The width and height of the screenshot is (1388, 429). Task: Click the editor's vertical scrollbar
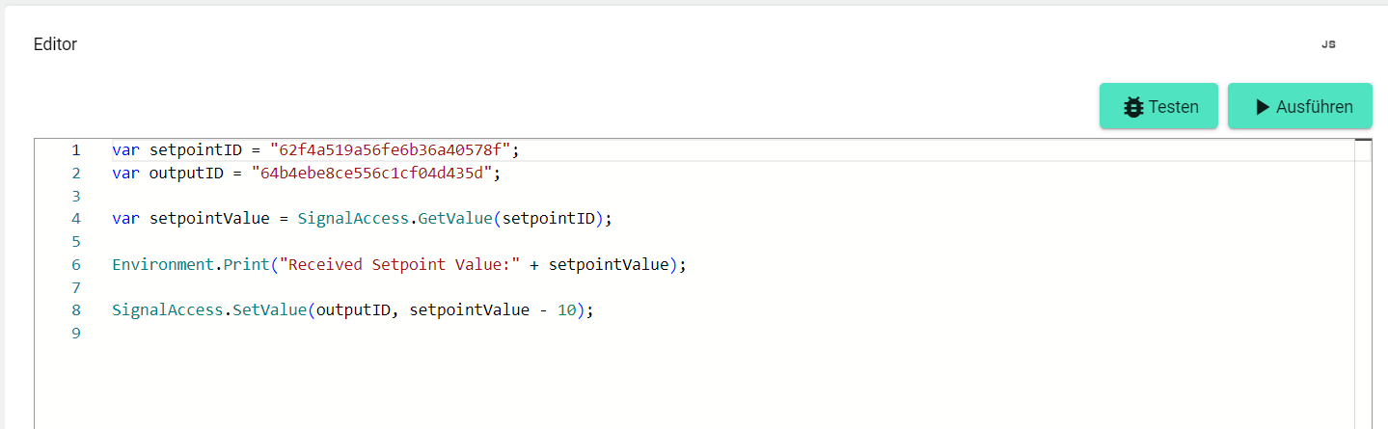[1363, 289]
